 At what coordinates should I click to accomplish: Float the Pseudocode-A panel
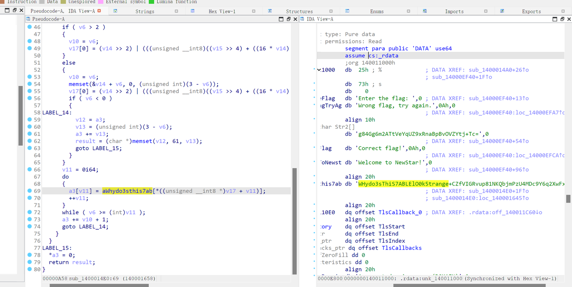[x=288, y=19]
